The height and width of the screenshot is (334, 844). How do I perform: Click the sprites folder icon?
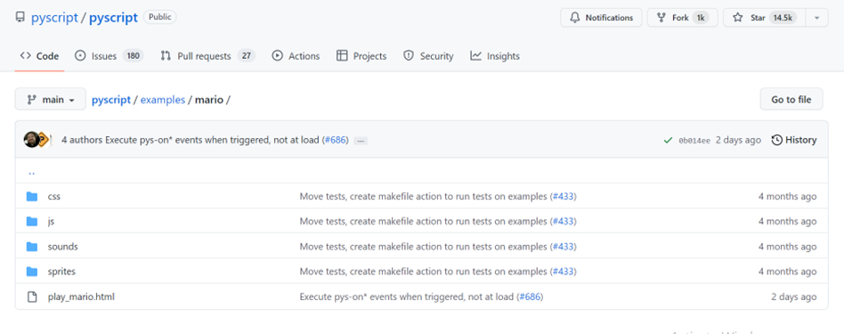(32, 272)
